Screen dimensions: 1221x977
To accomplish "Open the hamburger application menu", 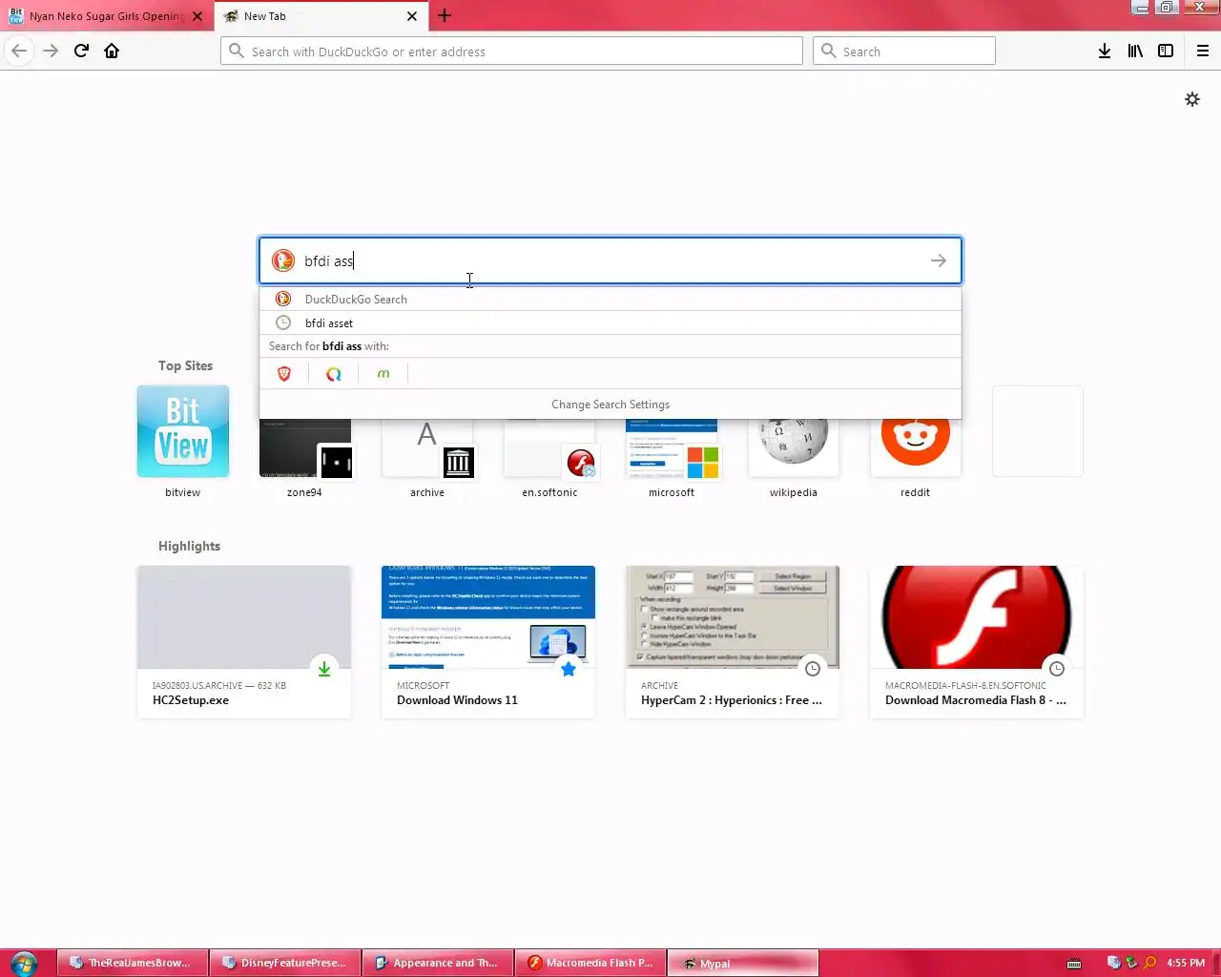I will coord(1203,51).
